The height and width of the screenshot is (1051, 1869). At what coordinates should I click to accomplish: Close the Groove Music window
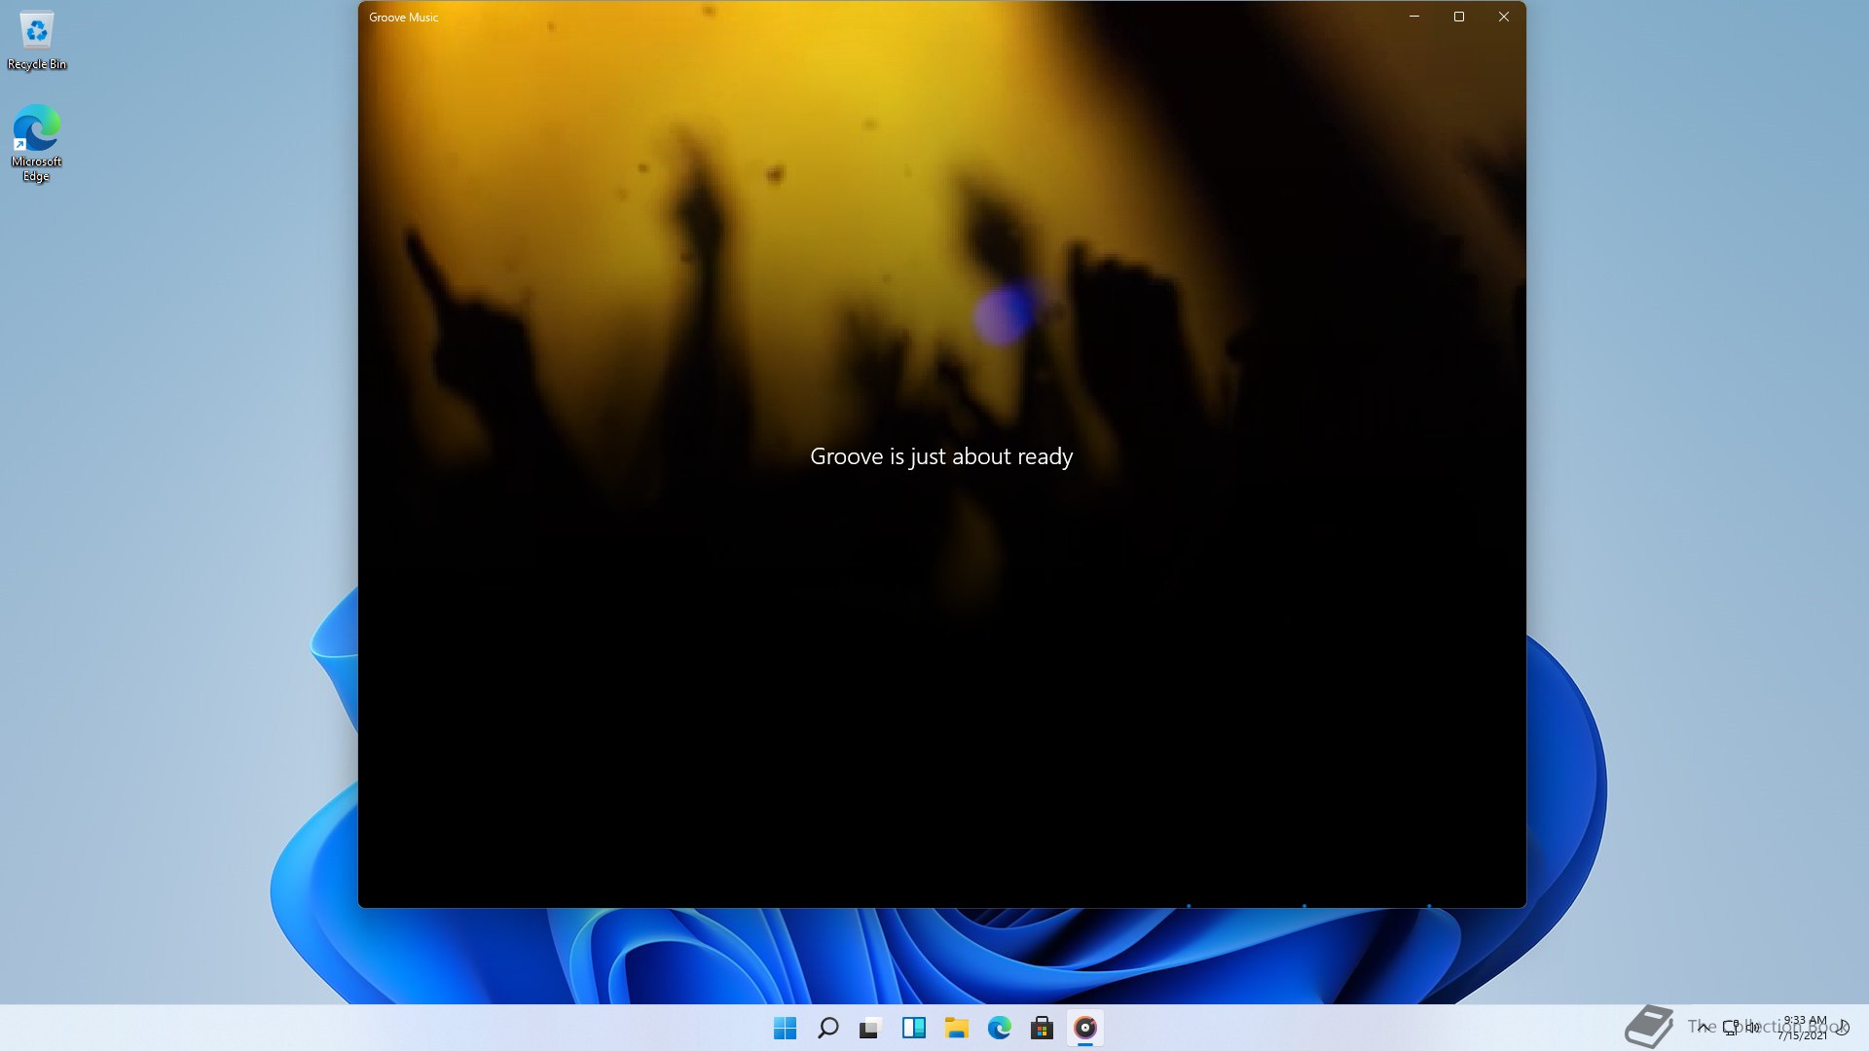click(1504, 17)
